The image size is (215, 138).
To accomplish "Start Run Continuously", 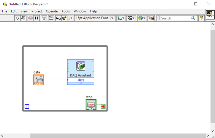I will (x=23, y=18).
